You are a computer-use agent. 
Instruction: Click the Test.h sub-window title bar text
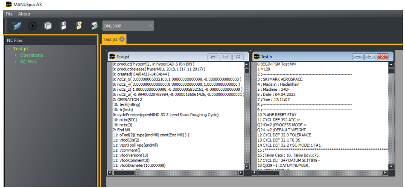[267, 57]
